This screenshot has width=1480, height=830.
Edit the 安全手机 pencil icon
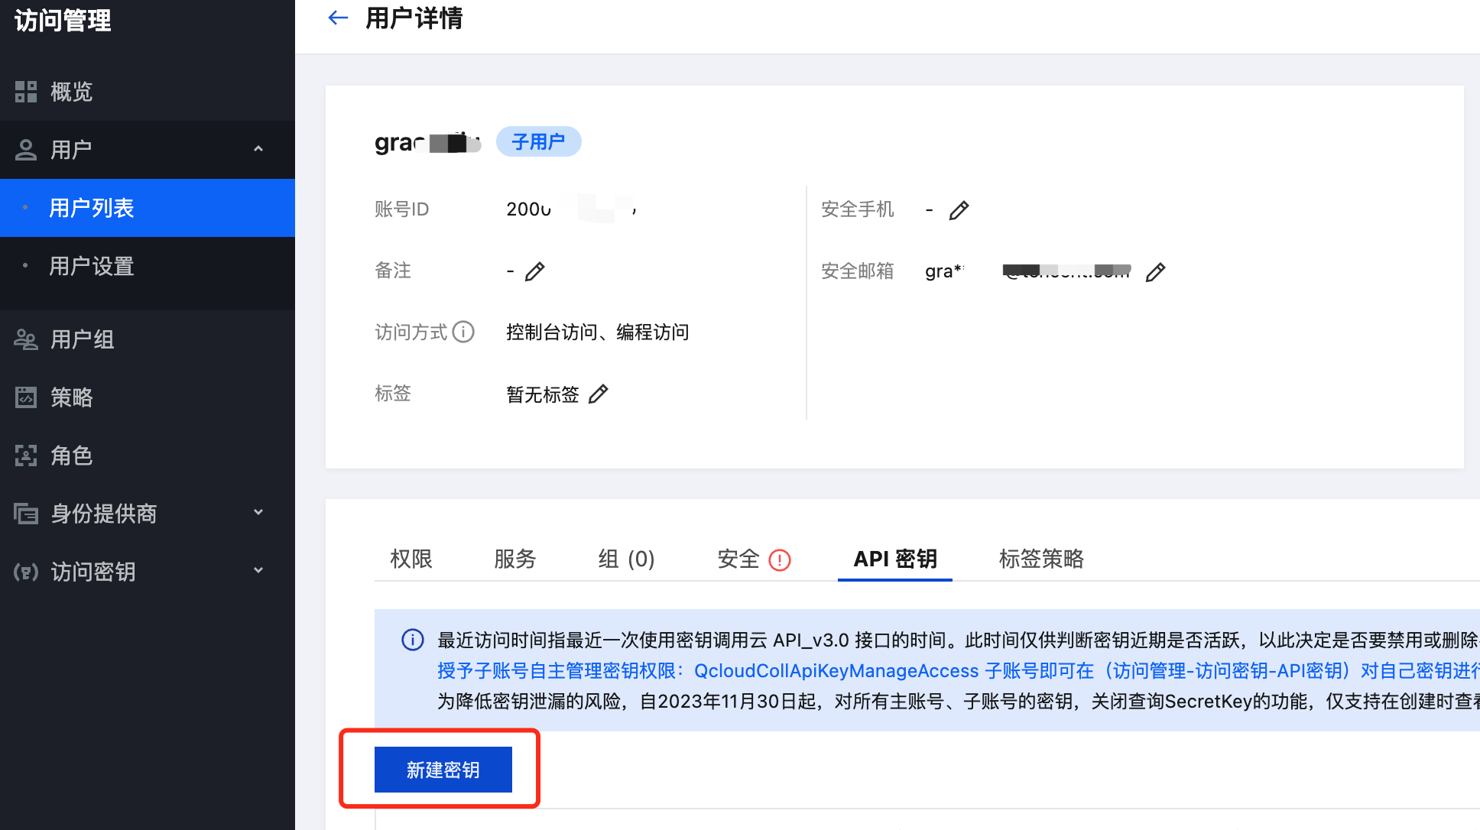coord(959,210)
